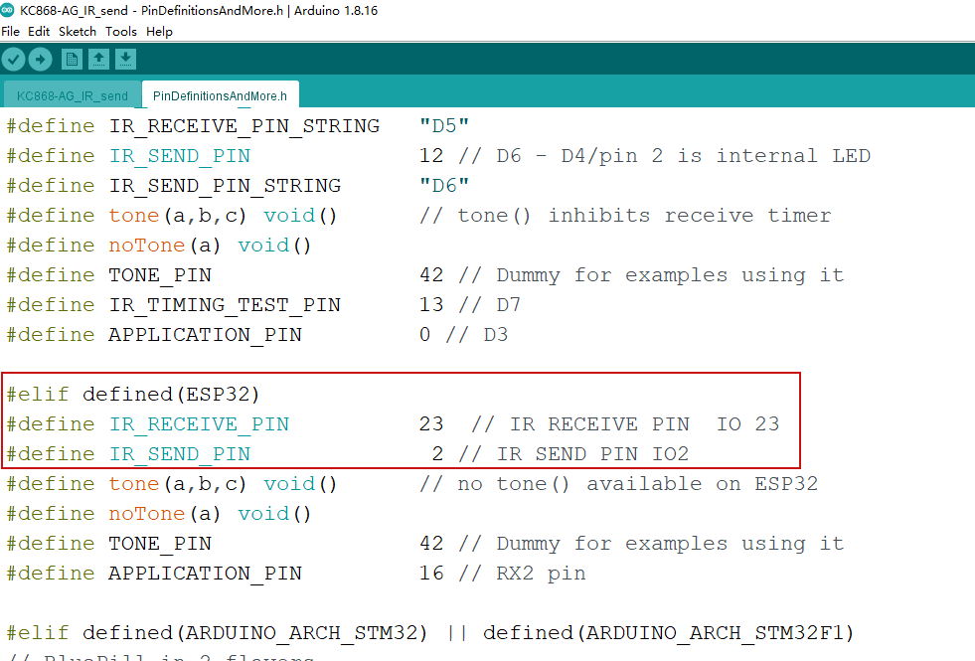
Task: Select the PinDefinitionsAndMore.h tab
Action: point(220,96)
